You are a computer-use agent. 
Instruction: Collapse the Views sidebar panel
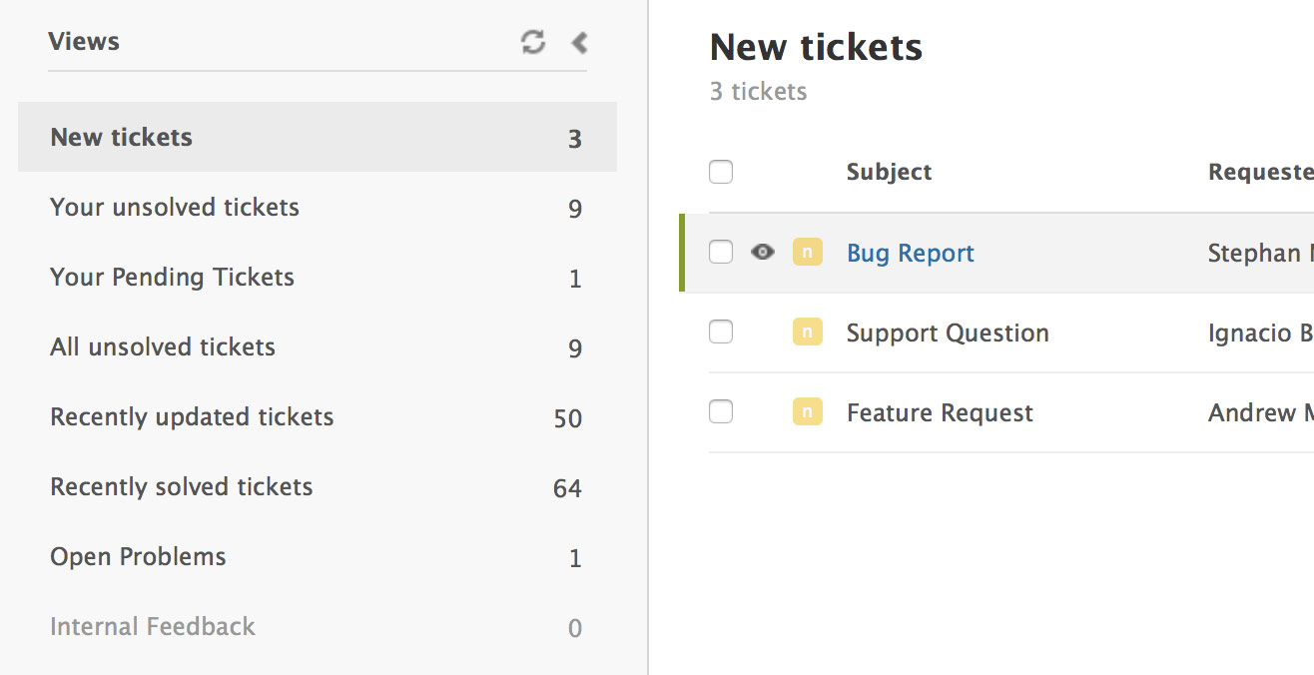pyautogui.click(x=579, y=42)
